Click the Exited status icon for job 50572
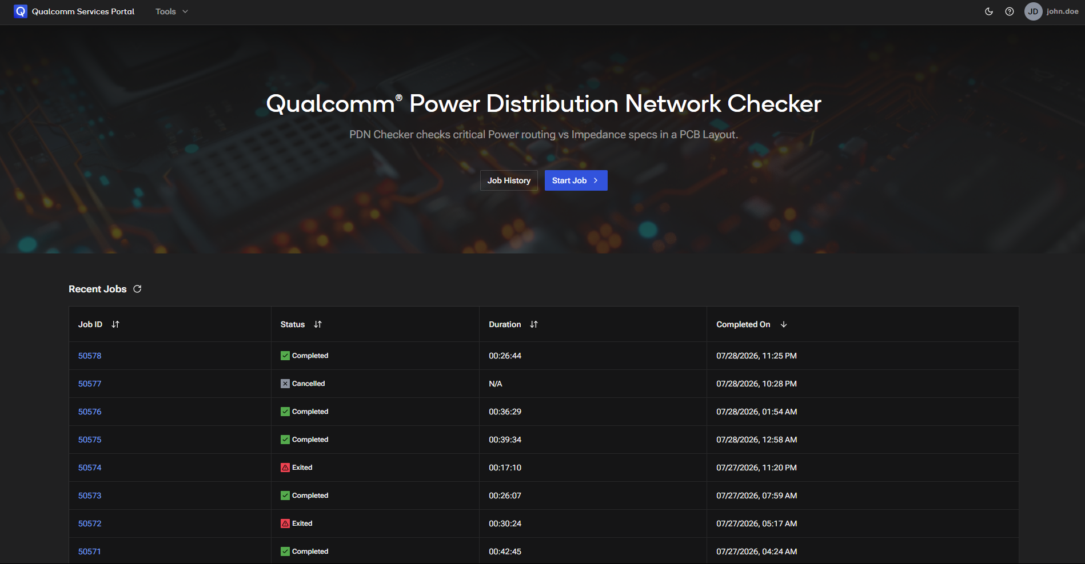The width and height of the screenshot is (1085, 564). point(285,523)
